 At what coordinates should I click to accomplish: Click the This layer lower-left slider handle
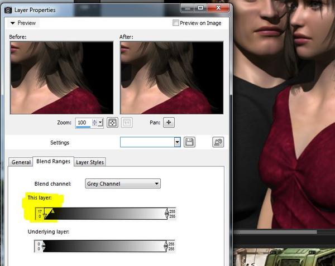tap(45, 216)
